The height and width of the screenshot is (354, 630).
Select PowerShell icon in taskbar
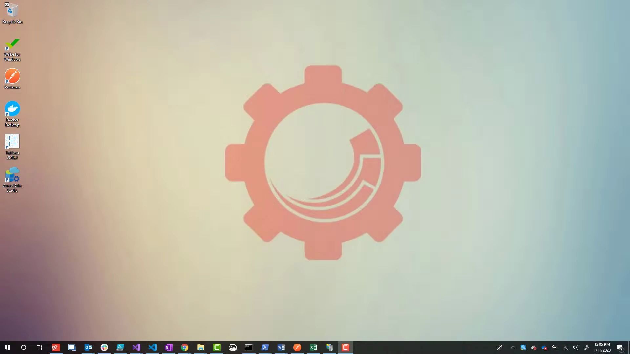(x=265, y=347)
